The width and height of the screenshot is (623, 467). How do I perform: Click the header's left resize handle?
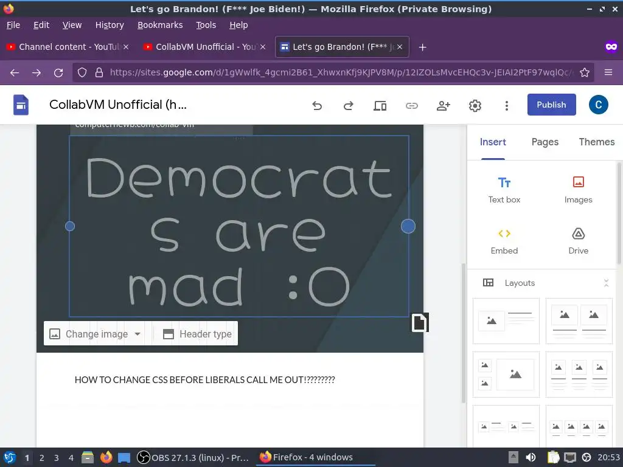[70, 226]
